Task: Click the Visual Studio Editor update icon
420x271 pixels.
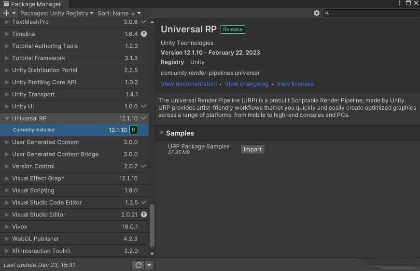Action: coord(144,214)
